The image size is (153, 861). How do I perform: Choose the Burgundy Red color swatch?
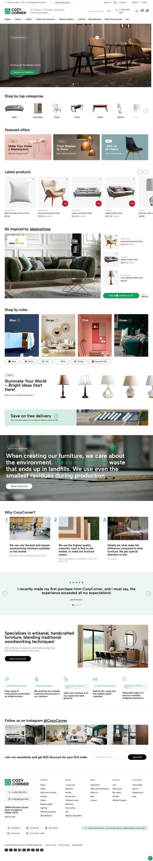99,361
